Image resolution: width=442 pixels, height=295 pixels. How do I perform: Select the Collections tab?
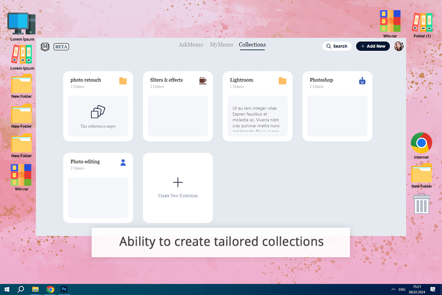(252, 45)
